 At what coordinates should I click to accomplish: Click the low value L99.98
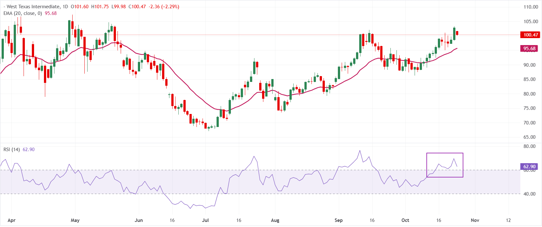pyautogui.click(x=119, y=7)
